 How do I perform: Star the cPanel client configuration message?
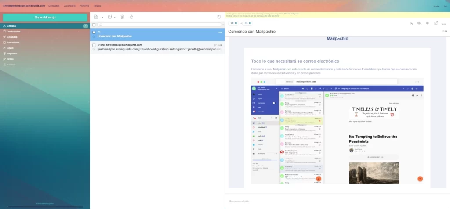[x=94, y=49]
